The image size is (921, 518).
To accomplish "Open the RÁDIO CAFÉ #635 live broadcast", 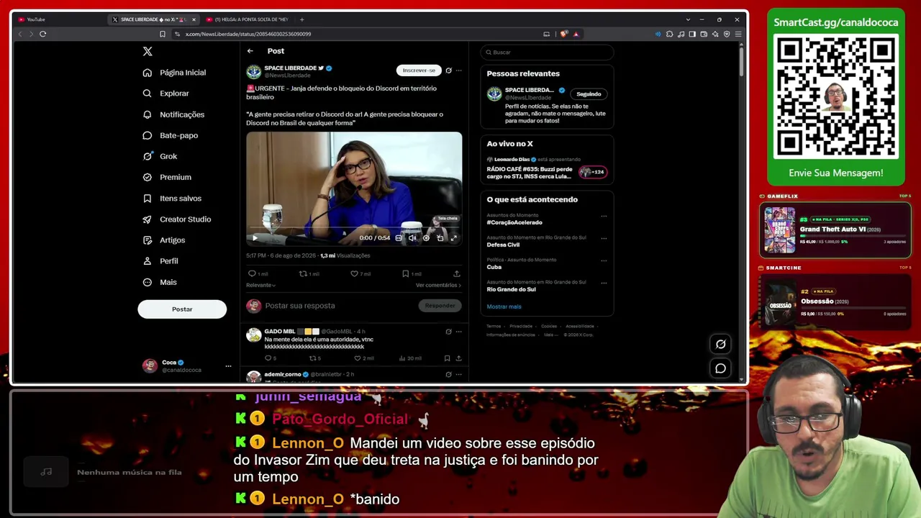I will [x=547, y=169].
